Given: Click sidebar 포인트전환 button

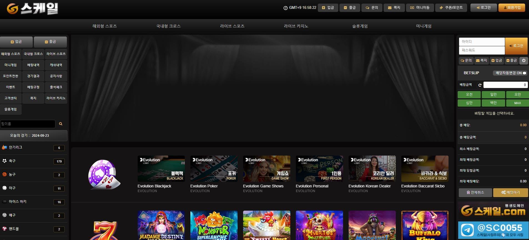Looking at the screenshot, I should (11, 76).
